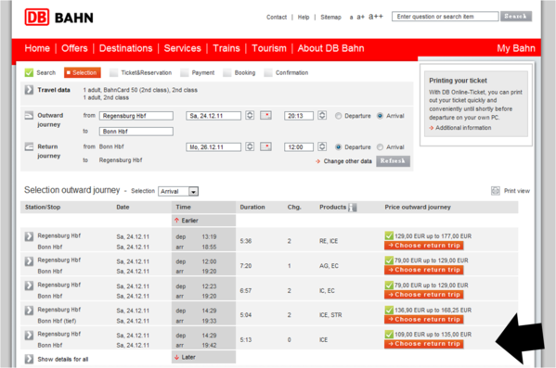
Task: Open About DB Bahn menu
Action: coord(330,48)
